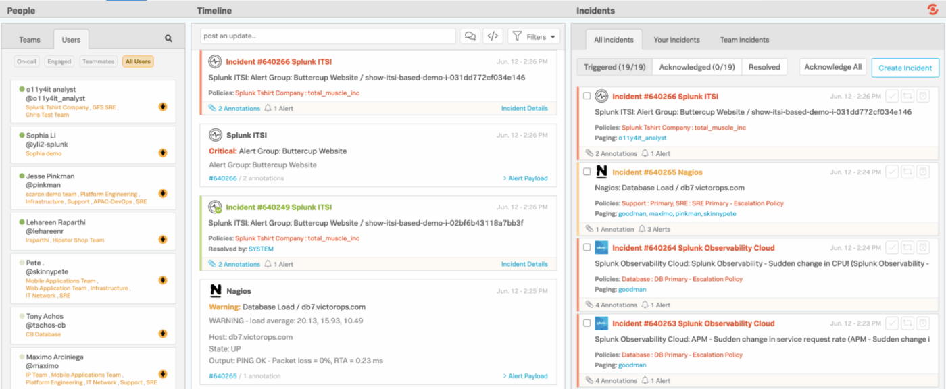Open the Your Incidents tab
946x389 pixels.
tap(676, 39)
